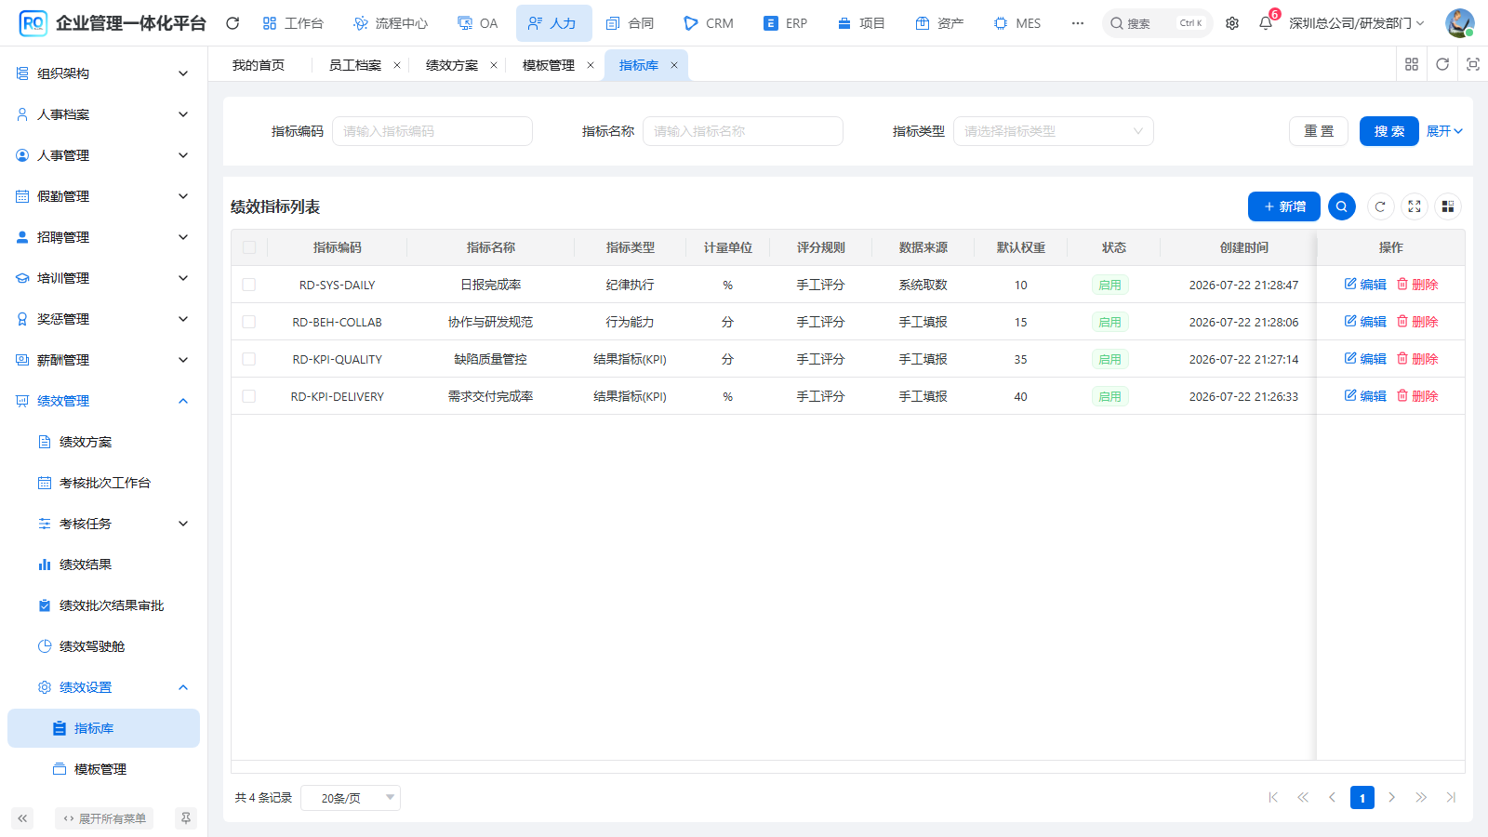Click the round blue search toggle icon
1488x837 pixels.
1342,206
